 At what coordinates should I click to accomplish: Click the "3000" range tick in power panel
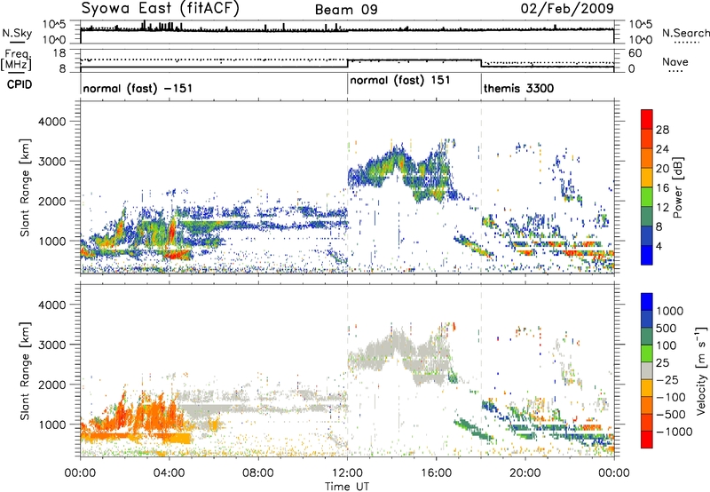coord(51,162)
